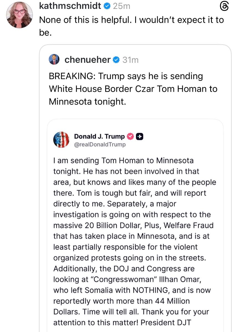Click kathmschmidt's blue verified badge
Image resolution: width=239 pixels, height=332 pixels.
click(x=107, y=6)
